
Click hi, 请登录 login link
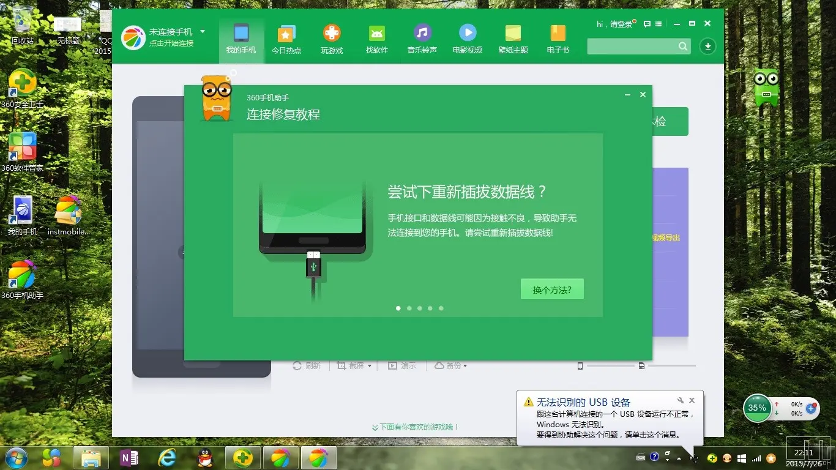[614, 24]
